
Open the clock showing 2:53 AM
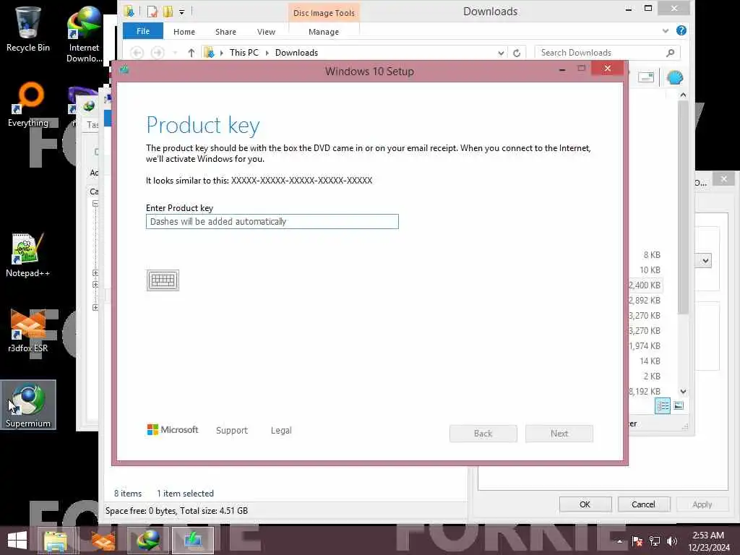click(x=708, y=541)
